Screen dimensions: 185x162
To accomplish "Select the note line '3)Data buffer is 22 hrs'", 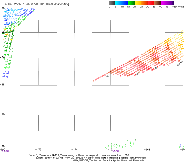I will click(90, 158).
